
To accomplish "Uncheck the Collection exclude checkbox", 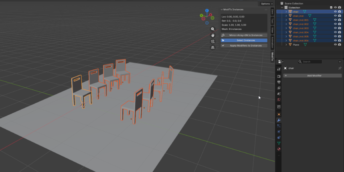I will 331,7.
